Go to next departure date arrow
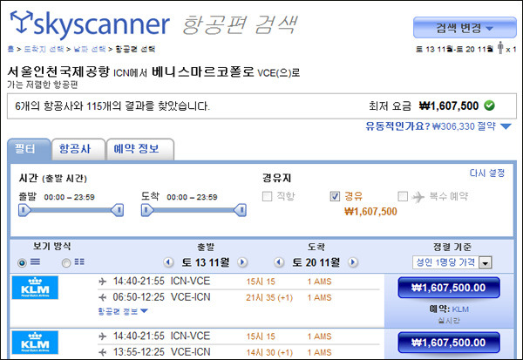The image size is (523, 360). pyautogui.click(x=242, y=262)
